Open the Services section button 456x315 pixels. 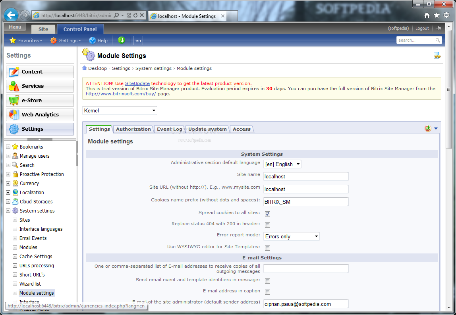(40, 86)
